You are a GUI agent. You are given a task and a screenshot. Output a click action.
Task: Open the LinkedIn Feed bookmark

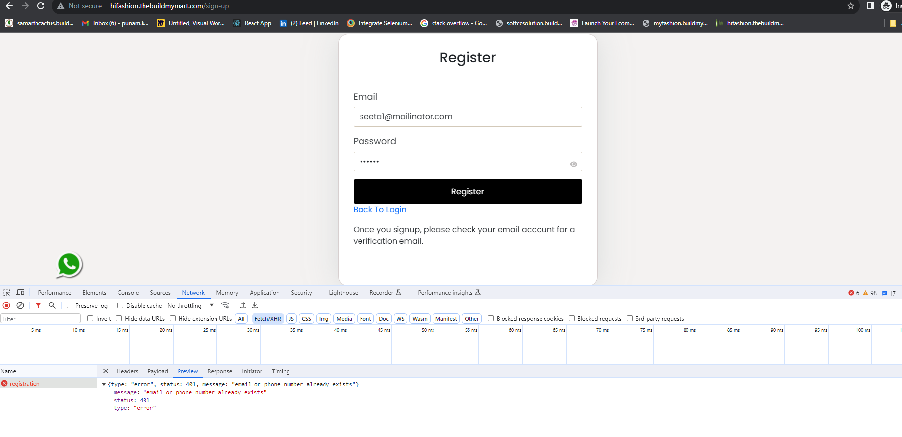pos(309,23)
